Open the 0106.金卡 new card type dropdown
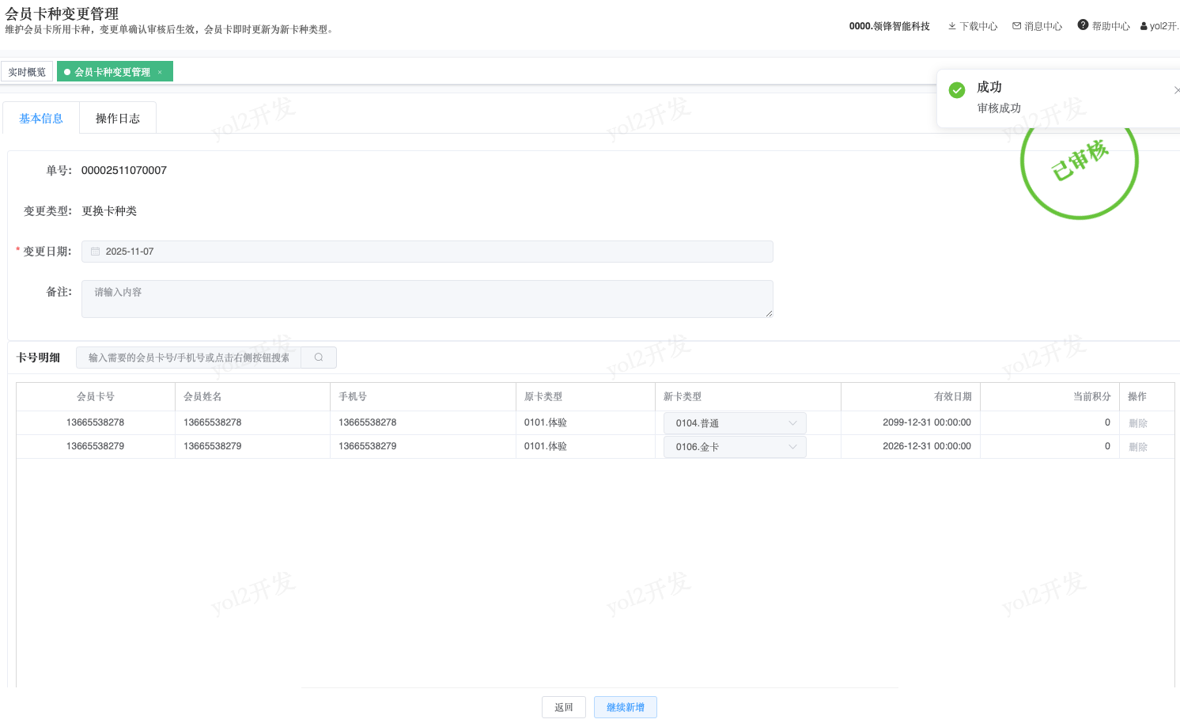 pos(735,447)
